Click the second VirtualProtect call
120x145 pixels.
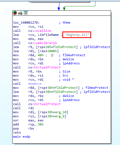pos(47,104)
